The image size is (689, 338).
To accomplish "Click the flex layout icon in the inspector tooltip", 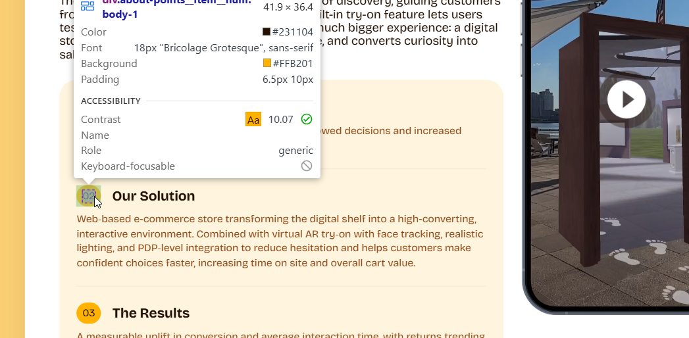I will tap(88, 7).
